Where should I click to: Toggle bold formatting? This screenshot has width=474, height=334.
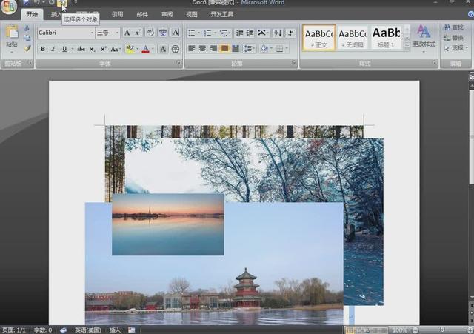pos(42,49)
